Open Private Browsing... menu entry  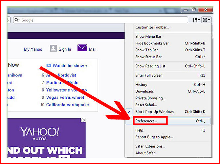pos(150,98)
